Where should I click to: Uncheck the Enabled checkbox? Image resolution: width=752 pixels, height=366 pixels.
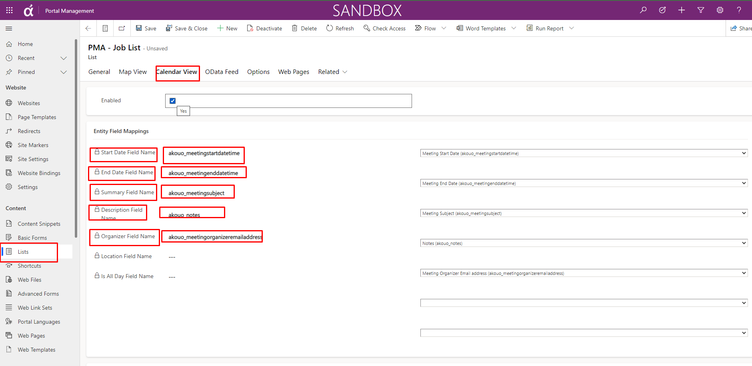172,100
